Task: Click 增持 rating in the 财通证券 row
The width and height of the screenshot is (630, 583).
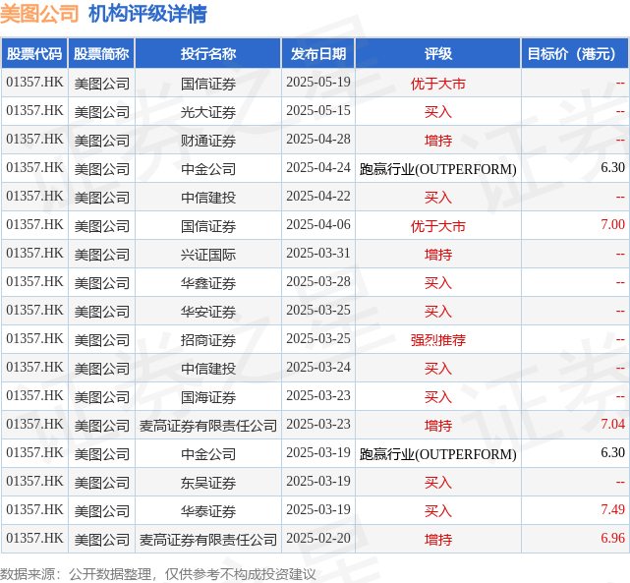Action: coord(438,141)
